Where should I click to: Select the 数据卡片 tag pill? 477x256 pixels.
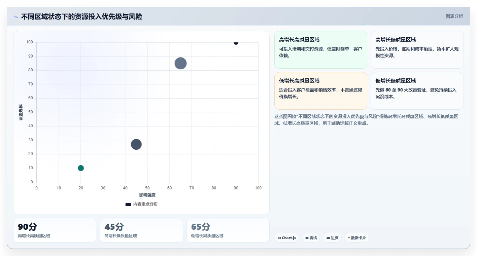click(356, 238)
